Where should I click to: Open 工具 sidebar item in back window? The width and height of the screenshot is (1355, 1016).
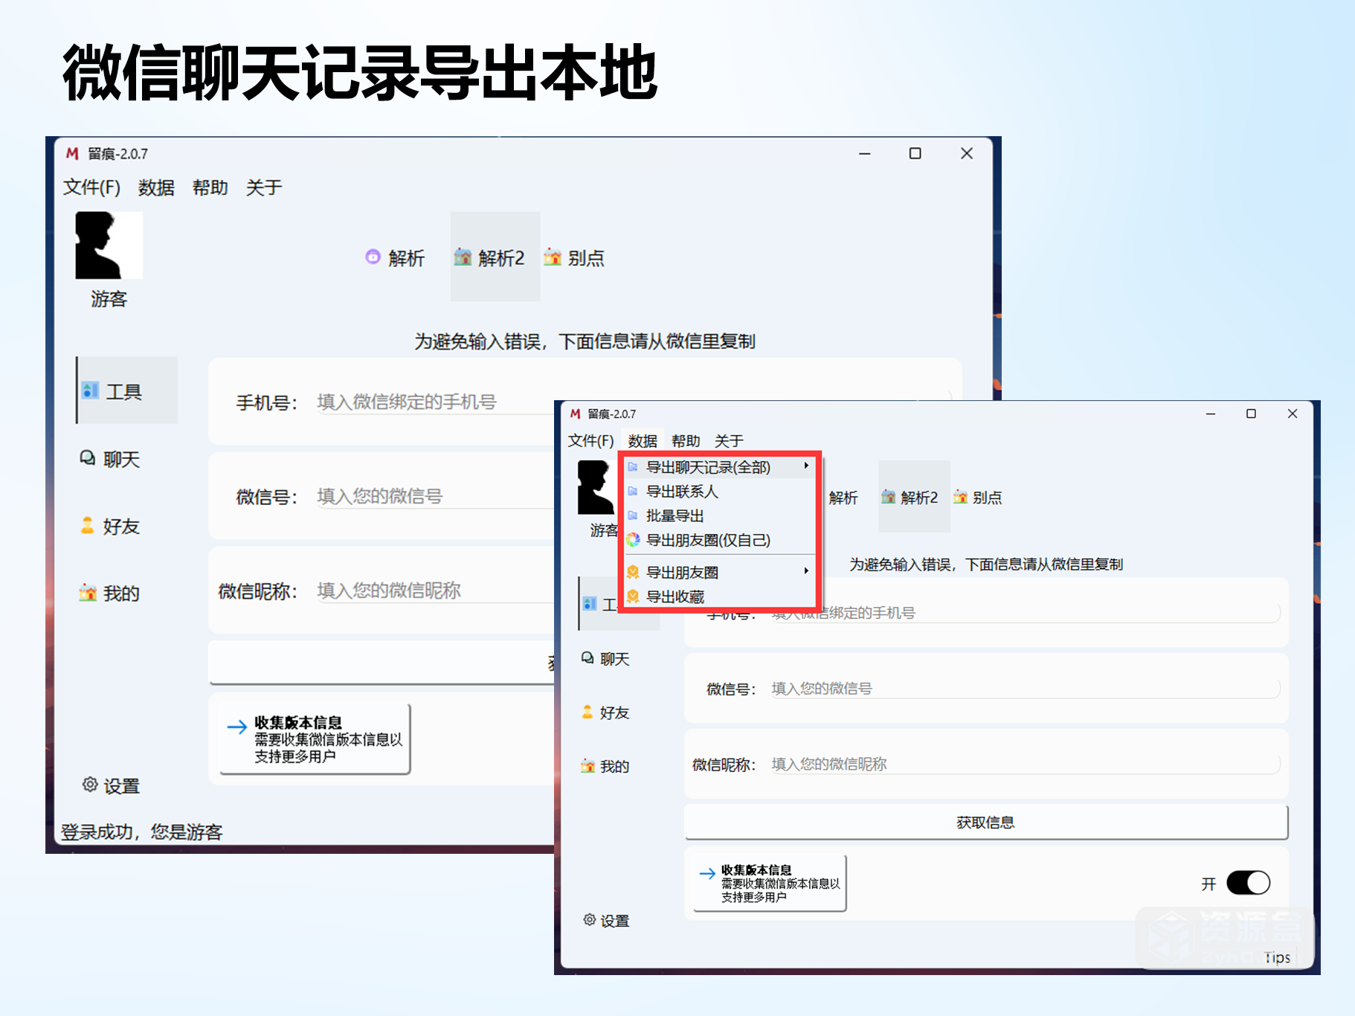click(x=127, y=391)
